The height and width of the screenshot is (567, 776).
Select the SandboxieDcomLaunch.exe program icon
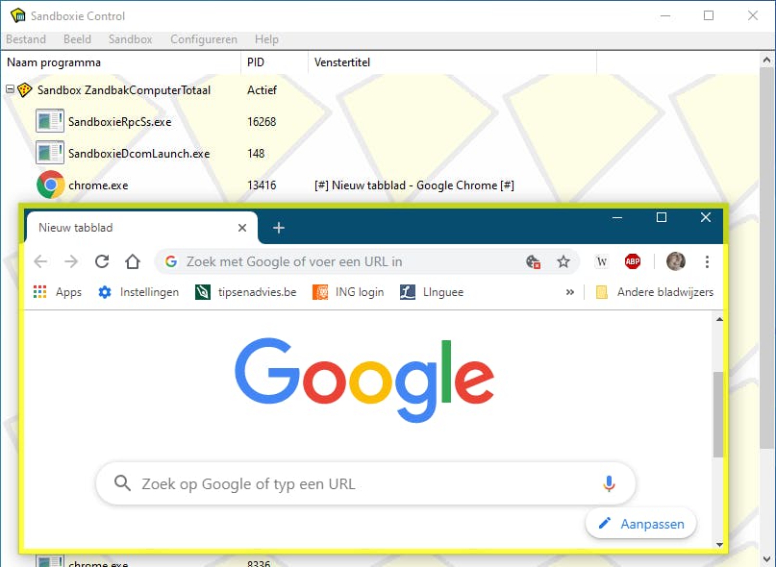[50, 154]
